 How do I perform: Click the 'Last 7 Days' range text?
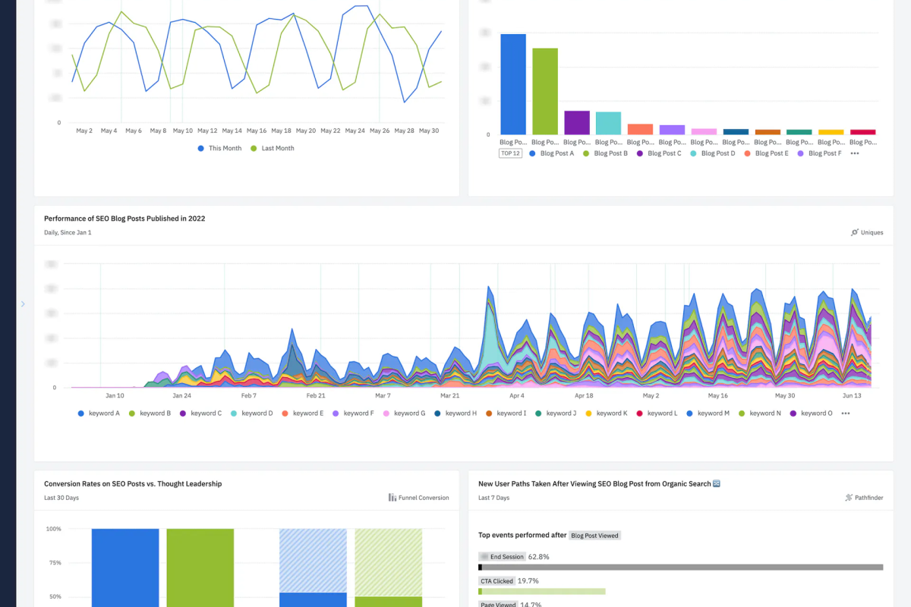tap(494, 498)
